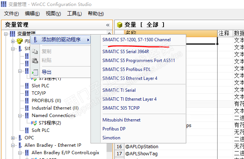Click the 变量管理 root node icon
The image size is (244, 159).
point(12,34)
